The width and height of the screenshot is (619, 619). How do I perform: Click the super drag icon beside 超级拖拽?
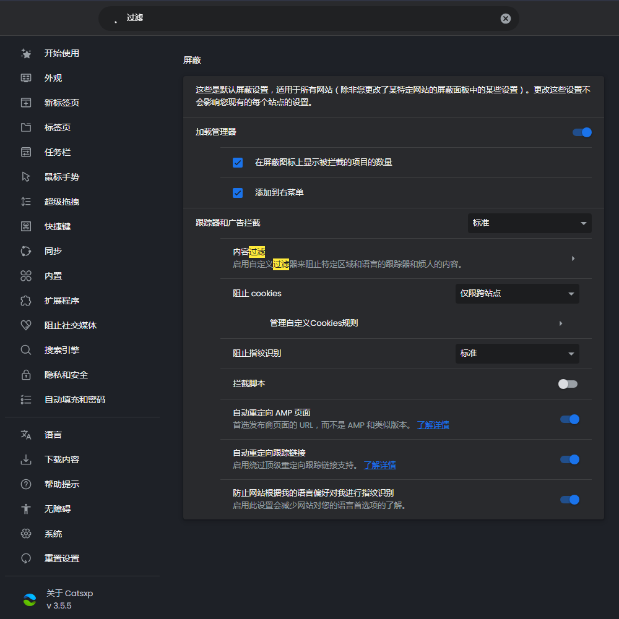[x=26, y=202]
